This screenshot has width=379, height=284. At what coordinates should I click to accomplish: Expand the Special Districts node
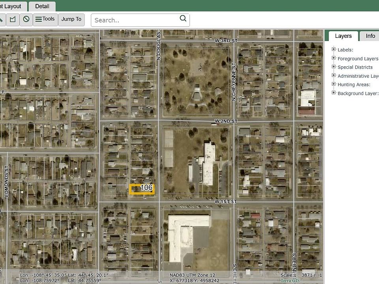pyautogui.click(x=334, y=67)
